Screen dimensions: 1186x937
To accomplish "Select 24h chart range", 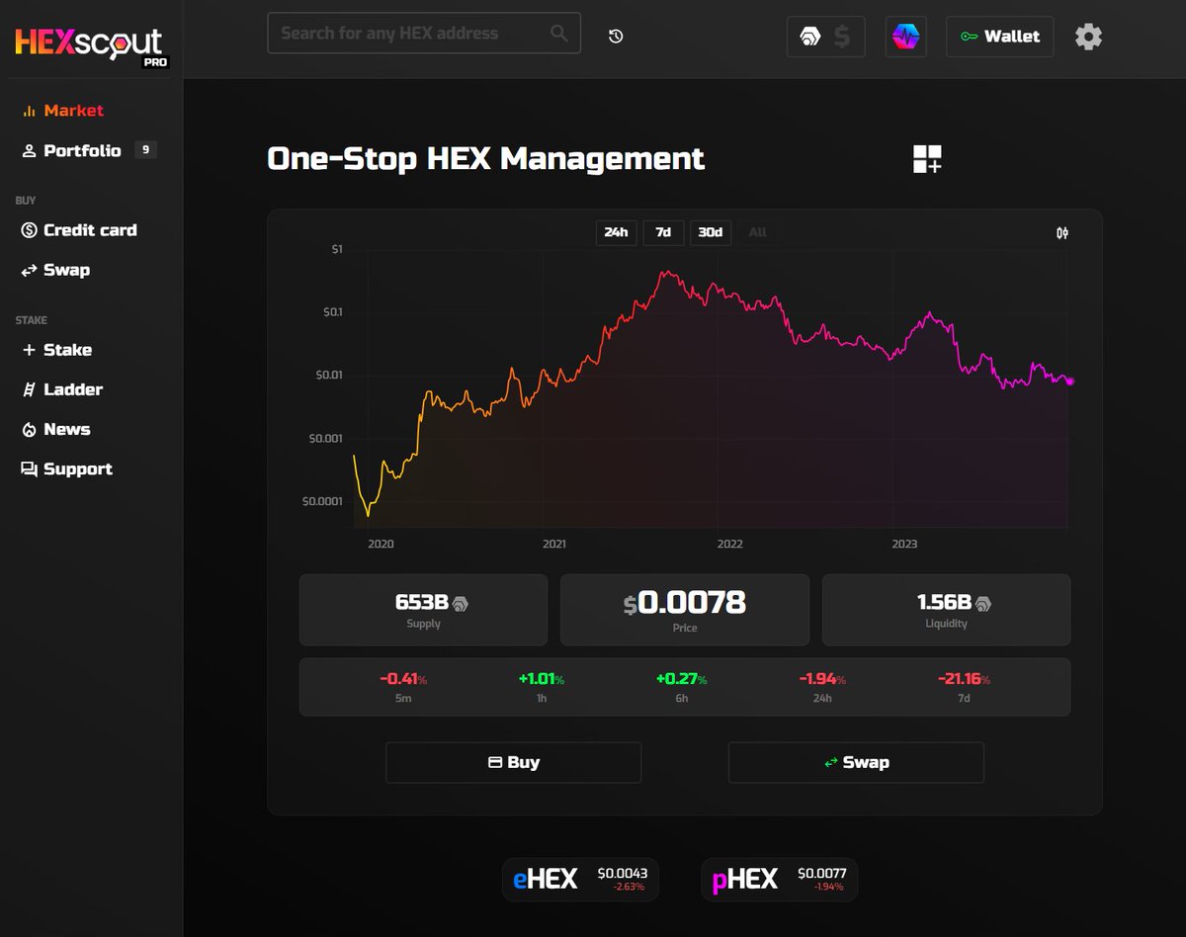I will [616, 232].
